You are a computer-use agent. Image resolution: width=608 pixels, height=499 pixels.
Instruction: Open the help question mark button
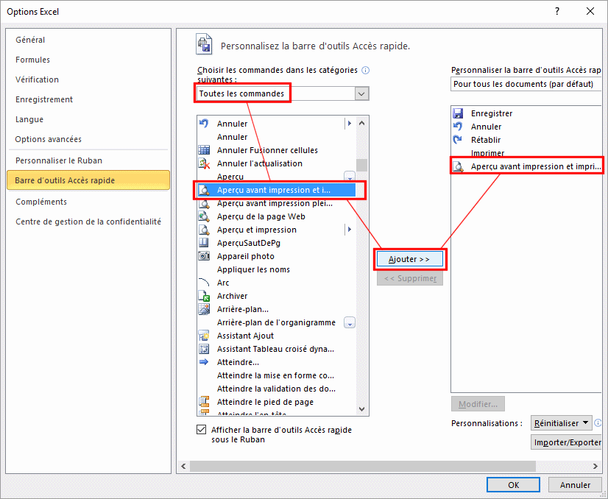tap(557, 11)
